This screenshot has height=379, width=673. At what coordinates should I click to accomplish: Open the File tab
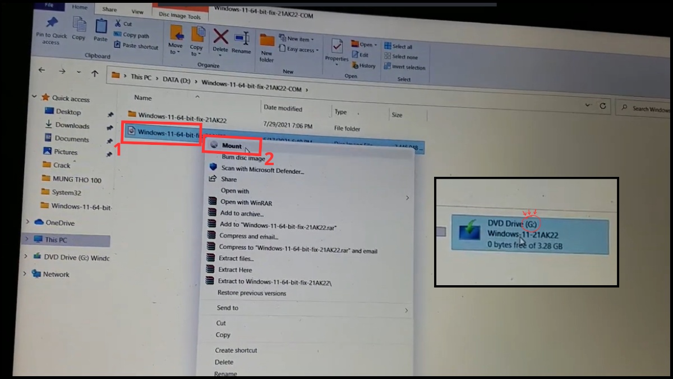(x=49, y=6)
